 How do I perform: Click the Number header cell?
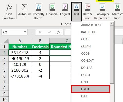coord(20,47)
